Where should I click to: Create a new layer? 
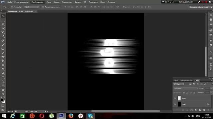[x=204, y=110]
